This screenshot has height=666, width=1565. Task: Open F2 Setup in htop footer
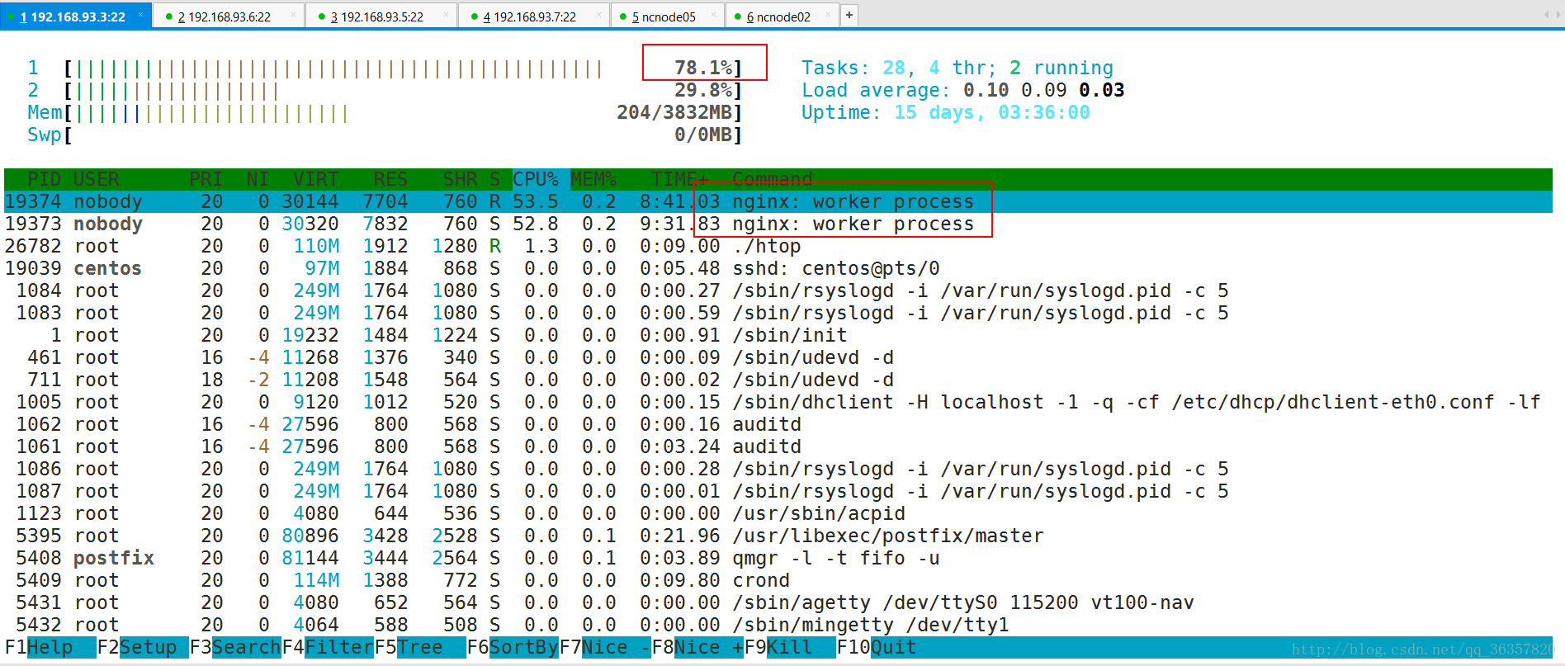pyautogui.click(x=143, y=647)
